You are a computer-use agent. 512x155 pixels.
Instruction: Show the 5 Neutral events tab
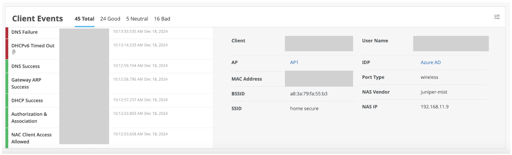137,19
